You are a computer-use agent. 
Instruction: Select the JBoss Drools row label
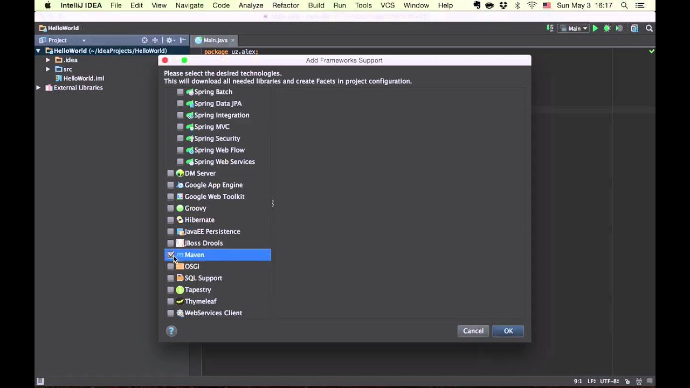(x=204, y=243)
